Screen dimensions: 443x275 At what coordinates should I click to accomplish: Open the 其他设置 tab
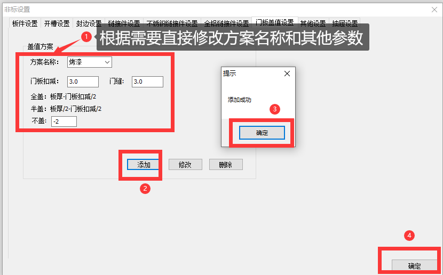click(x=313, y=23)
